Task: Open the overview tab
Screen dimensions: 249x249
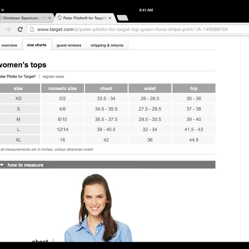Action: [9, 45]
